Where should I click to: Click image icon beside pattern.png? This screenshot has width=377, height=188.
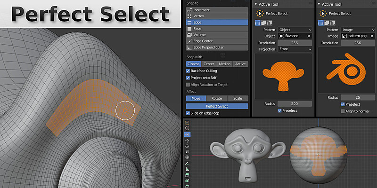(x=344, y=36)
